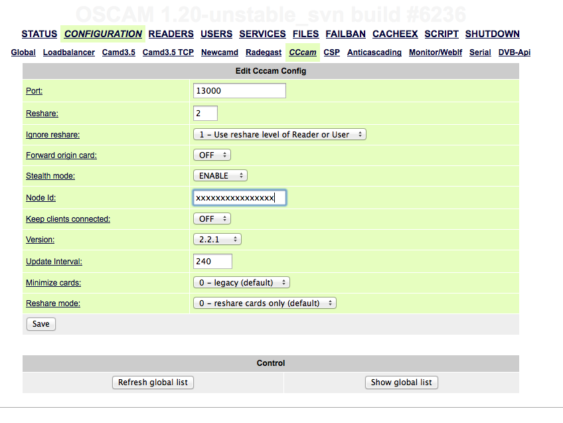Click the Stealth mode help link
Image resolution: width=563 pixels, height=423 pixels.
pyautogui.click(x=50, y=175)
